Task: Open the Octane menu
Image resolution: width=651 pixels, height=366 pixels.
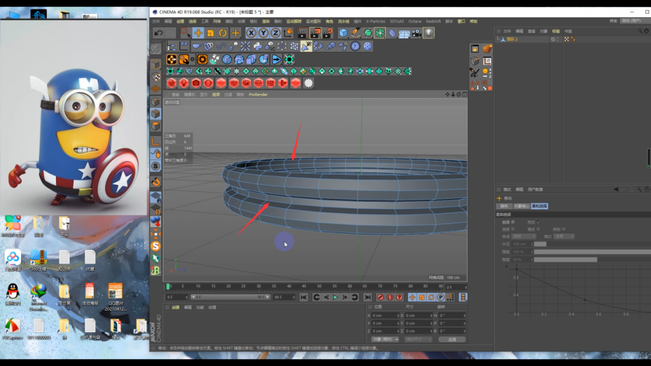Action: (x=415, y=21)
